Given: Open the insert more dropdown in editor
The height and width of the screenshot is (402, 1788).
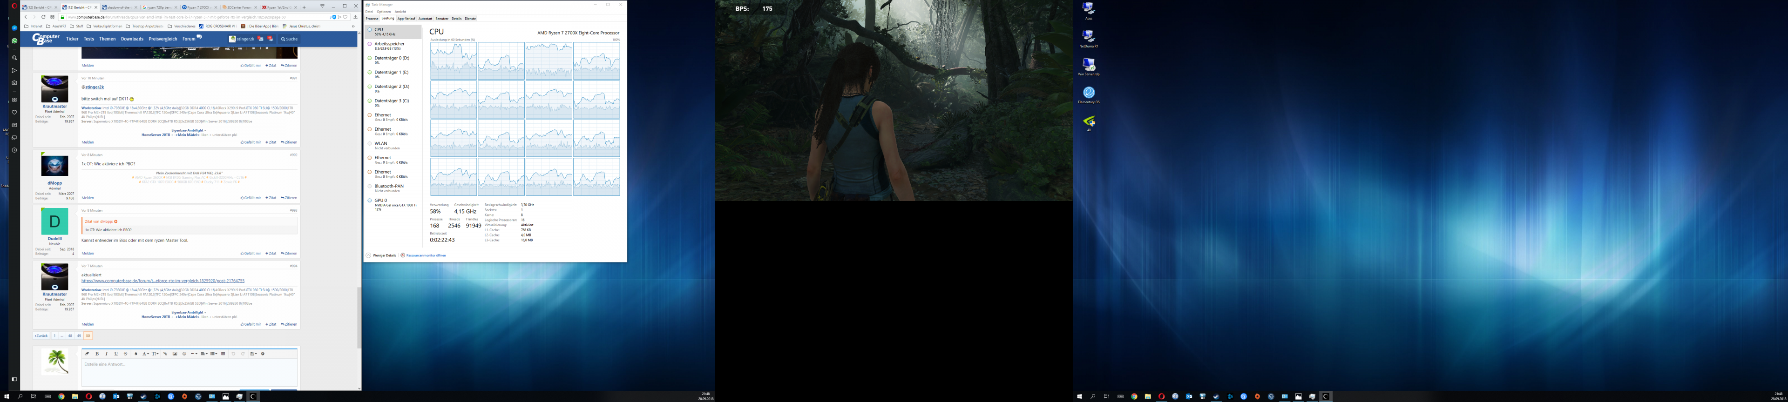Looking at the screenshot, I should click(194, 354).
